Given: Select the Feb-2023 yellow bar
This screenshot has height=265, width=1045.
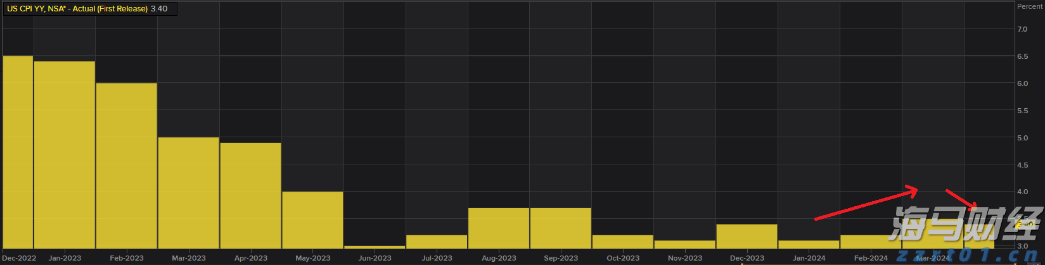Looking at the screenshot, I should coord(126,166).
